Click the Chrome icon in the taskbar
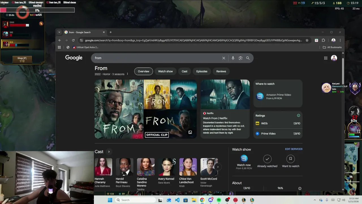 (202, 200)
